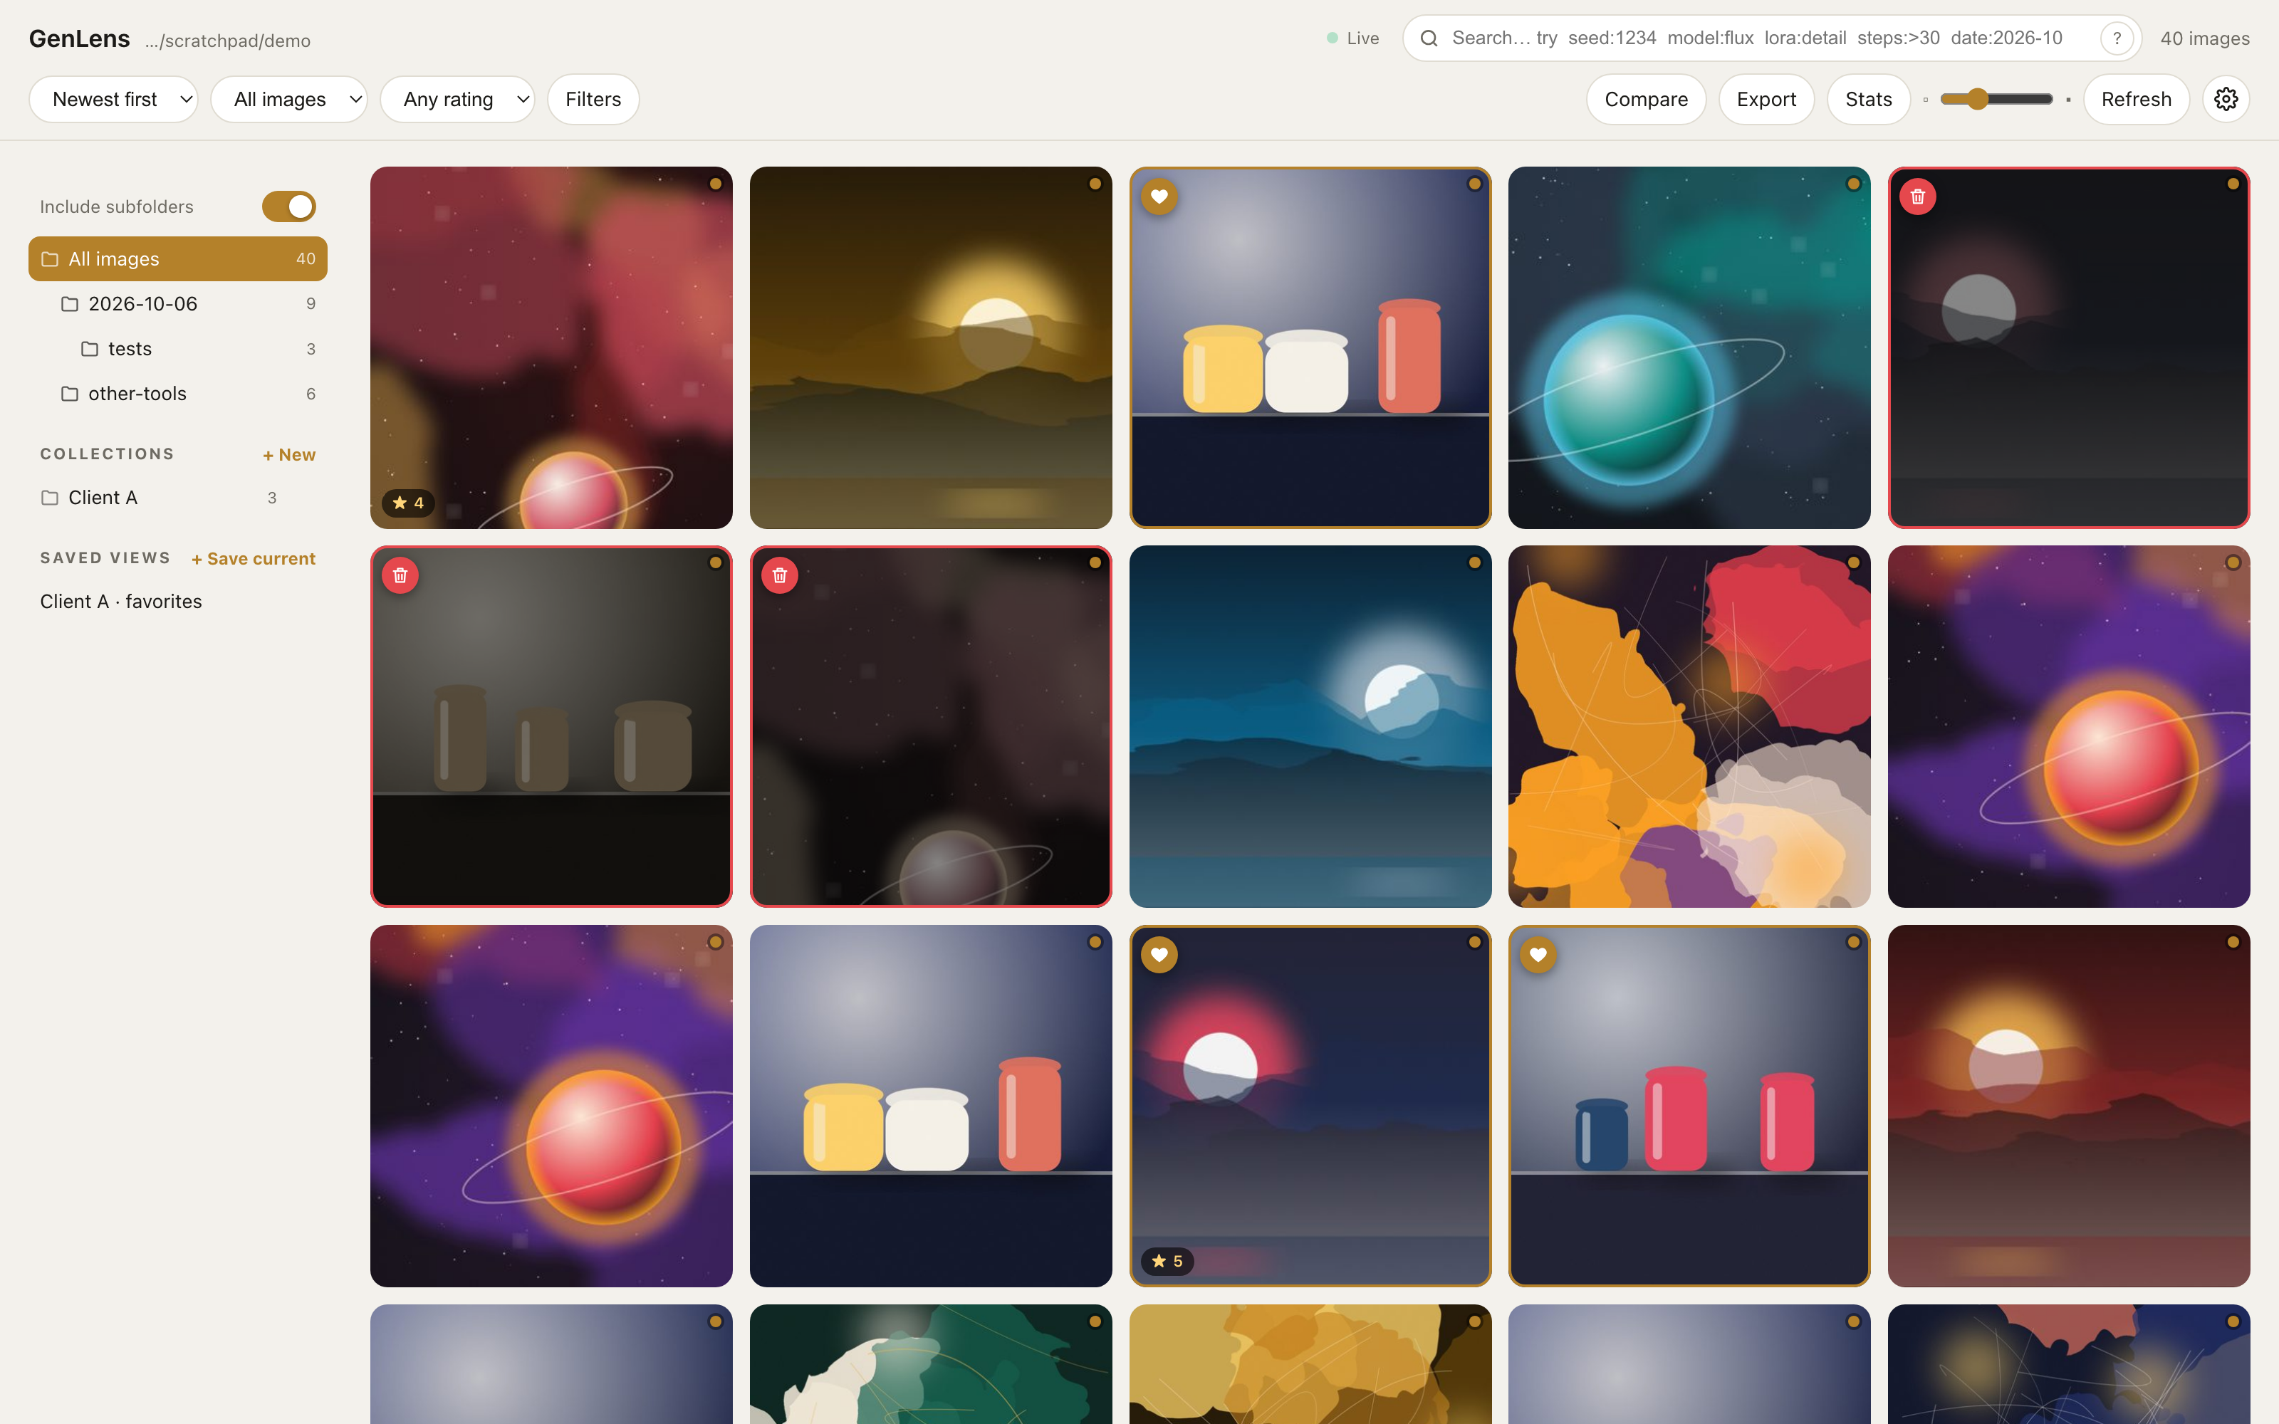Click the Filters button
Image resolution: width=2279 pixels, height=1424 pixels.
pyautogui.click(x=593, y=99)
